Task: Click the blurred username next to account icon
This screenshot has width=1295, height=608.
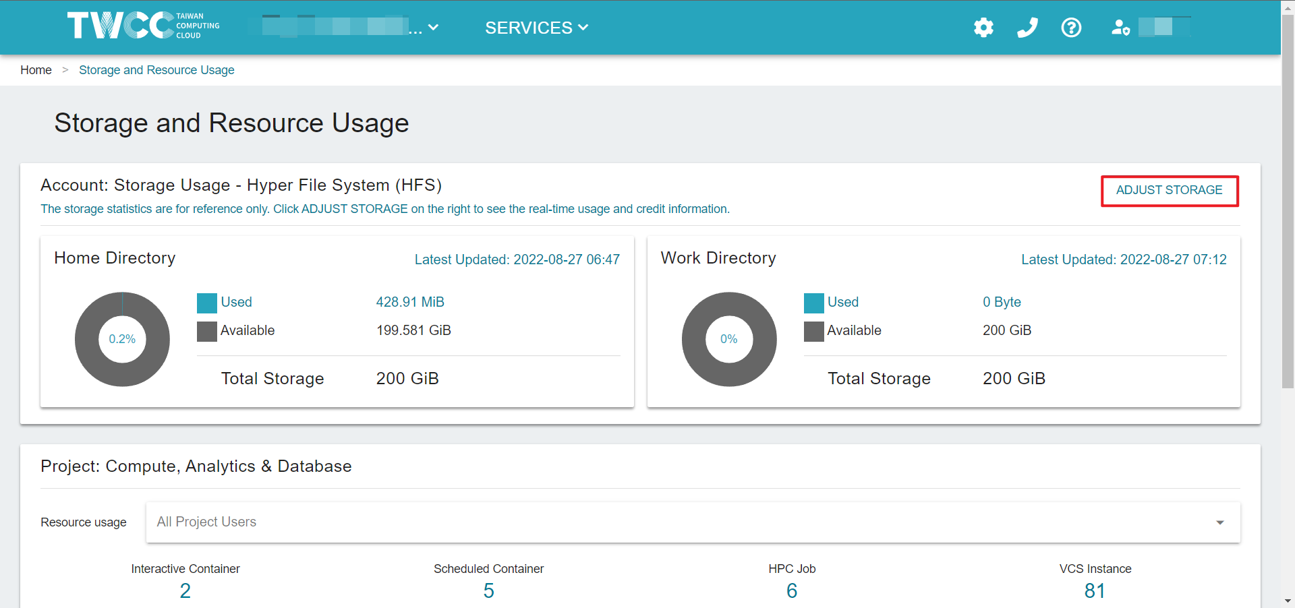Action: pos(1164,27)
